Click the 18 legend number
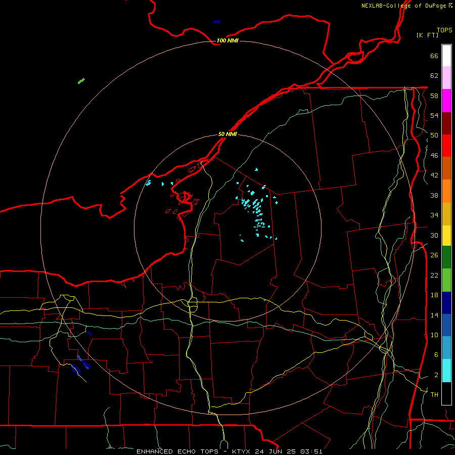The width and height of the screenshot is (455, 455). tap(434, 295)
